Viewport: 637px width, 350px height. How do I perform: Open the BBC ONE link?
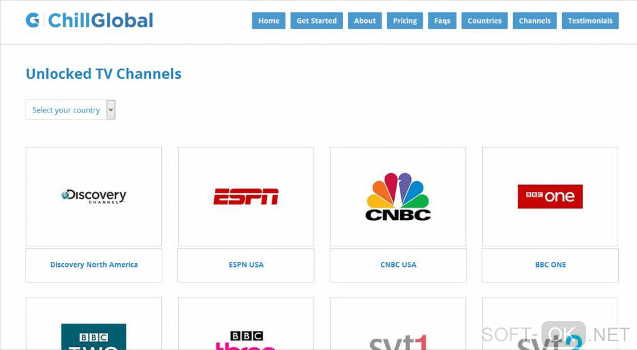click(550, 265)
